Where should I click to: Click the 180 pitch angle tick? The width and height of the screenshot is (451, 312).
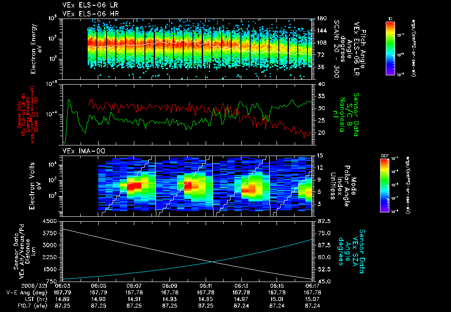tap(322, 19)
